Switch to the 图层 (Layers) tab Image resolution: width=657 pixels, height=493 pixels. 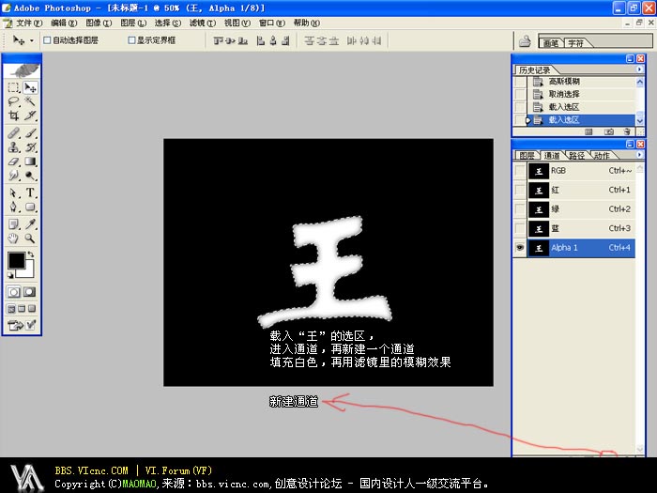526,156
